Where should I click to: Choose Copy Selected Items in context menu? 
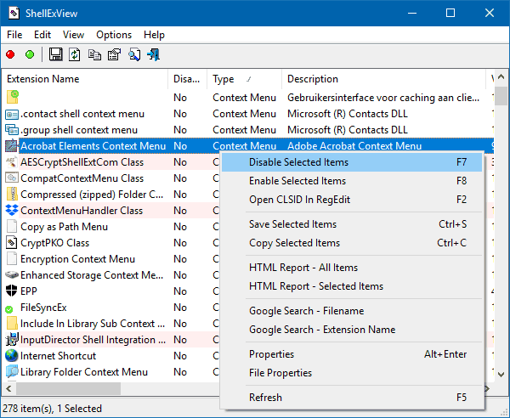352,243
